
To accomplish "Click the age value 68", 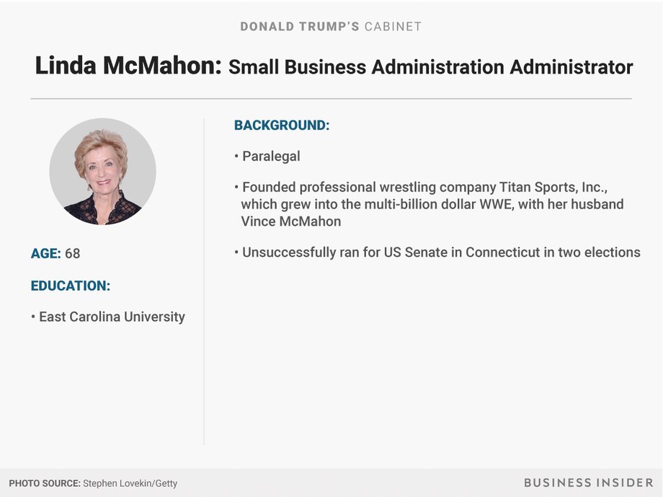I will pos(72,253).
